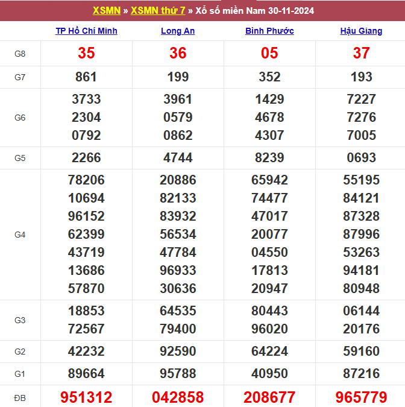Screen dimensions: 405x407
Task: Click the ĐB row label
Action: (x=20, y=397)
